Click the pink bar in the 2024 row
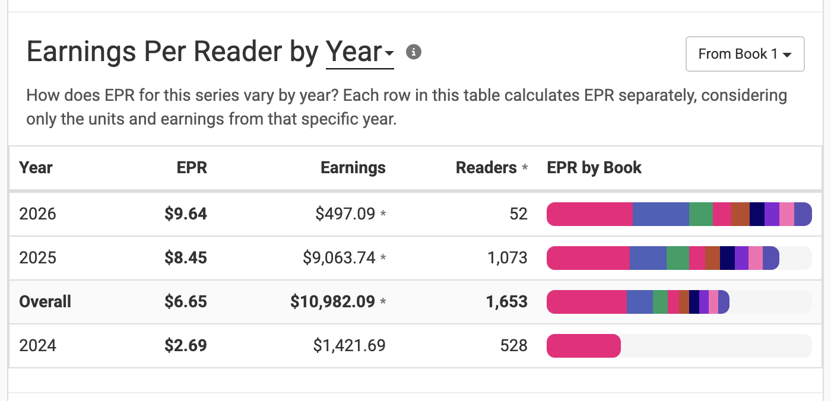Image resolution: width=831 pixels, height=401 pixels. [x=583, y=346]
